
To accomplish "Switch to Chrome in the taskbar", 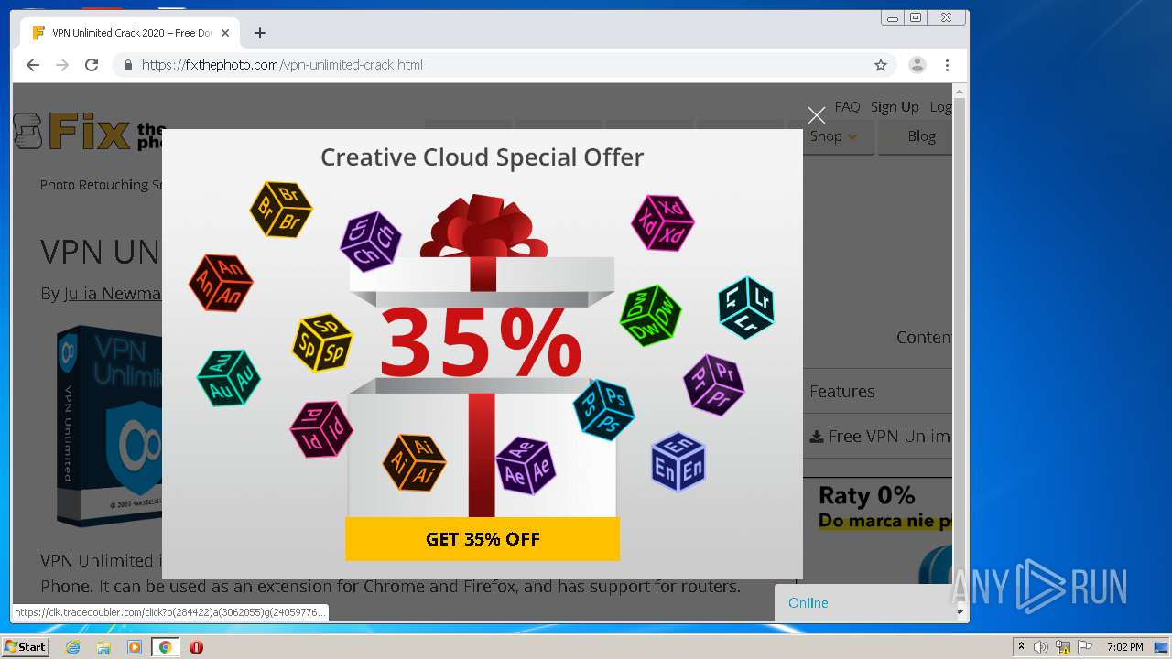I will pos(165,647).
